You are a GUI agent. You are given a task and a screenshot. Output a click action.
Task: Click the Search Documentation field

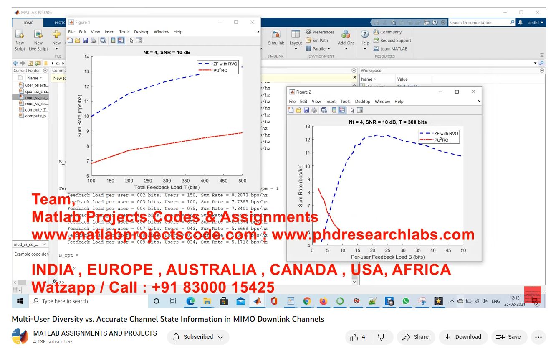click(478, 23)
